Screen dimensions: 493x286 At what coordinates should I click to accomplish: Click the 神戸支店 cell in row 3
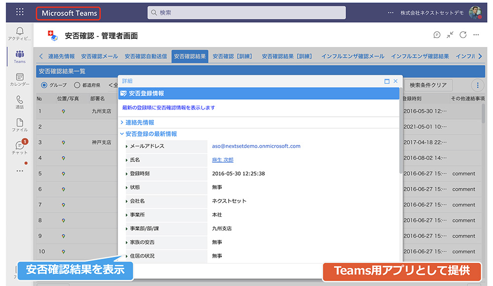coord(101,143)
